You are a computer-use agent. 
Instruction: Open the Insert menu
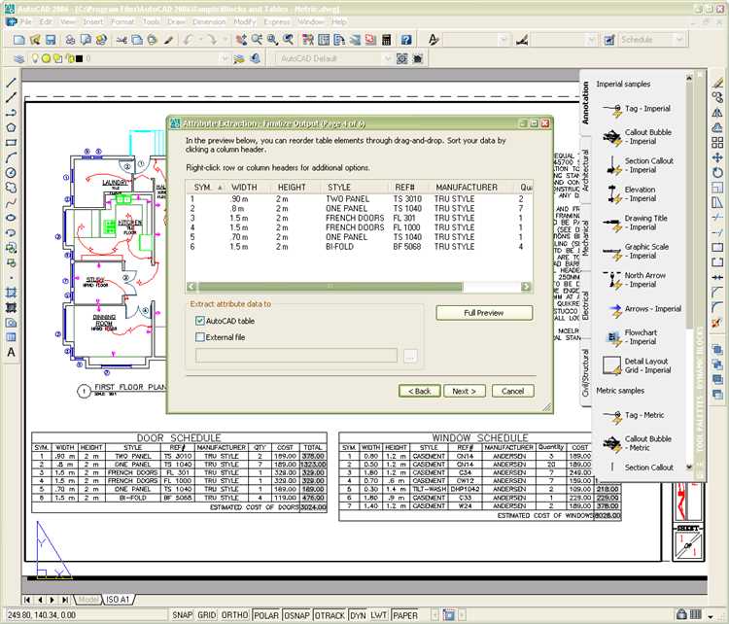click(93, 21)
